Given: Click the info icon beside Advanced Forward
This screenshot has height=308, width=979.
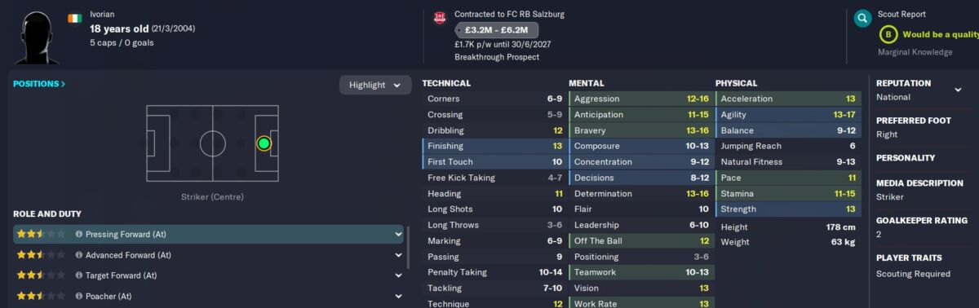Looking at the screenshot, I should point(79,255).
